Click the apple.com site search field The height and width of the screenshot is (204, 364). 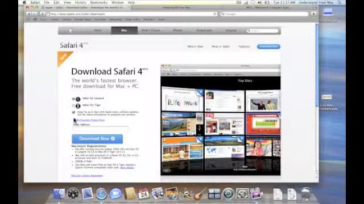click(x=263, y=31)
